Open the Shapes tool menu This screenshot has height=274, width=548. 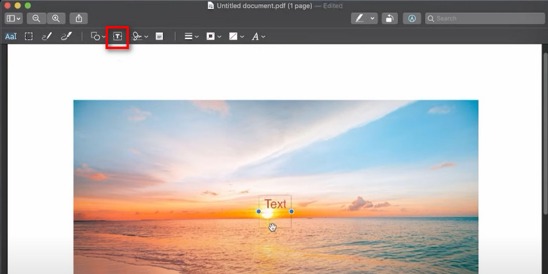98,36
